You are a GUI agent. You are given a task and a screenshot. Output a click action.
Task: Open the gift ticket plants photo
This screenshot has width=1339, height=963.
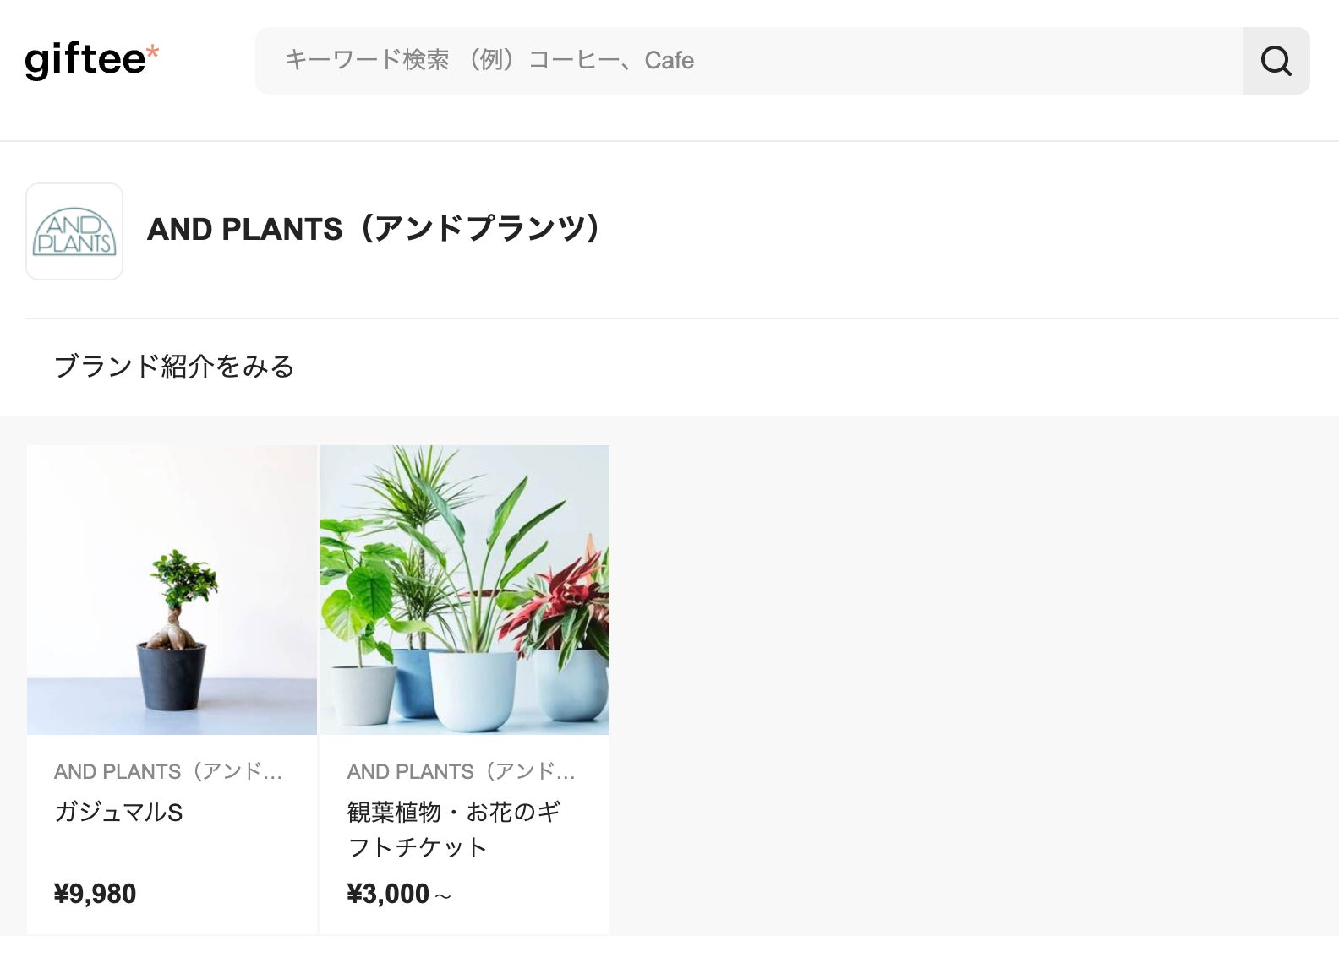coord(465,590)
